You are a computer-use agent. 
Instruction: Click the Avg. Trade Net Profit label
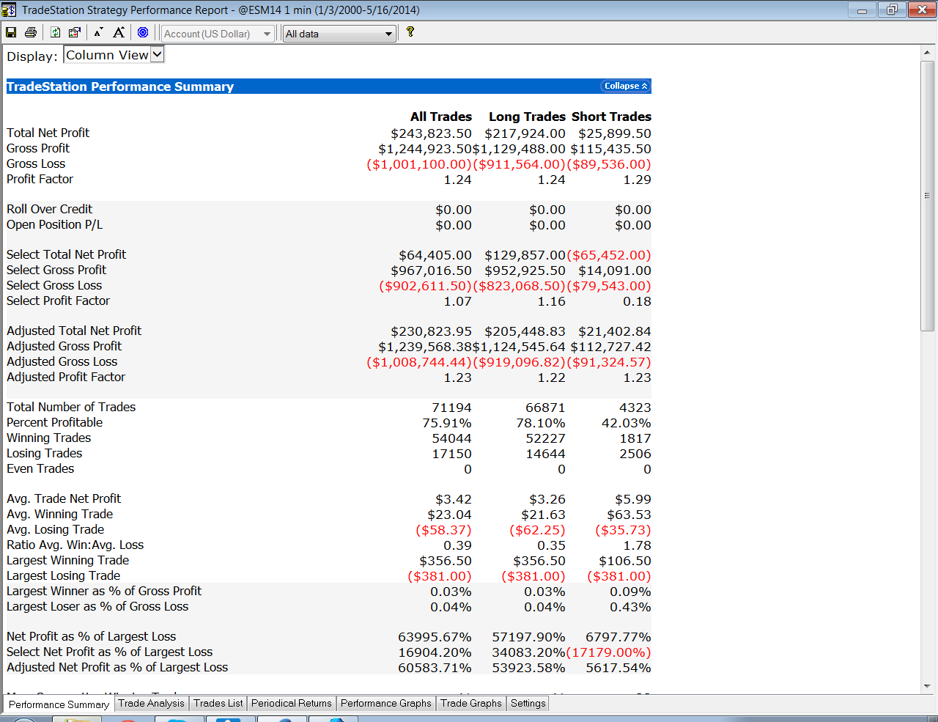click(64, 498)
